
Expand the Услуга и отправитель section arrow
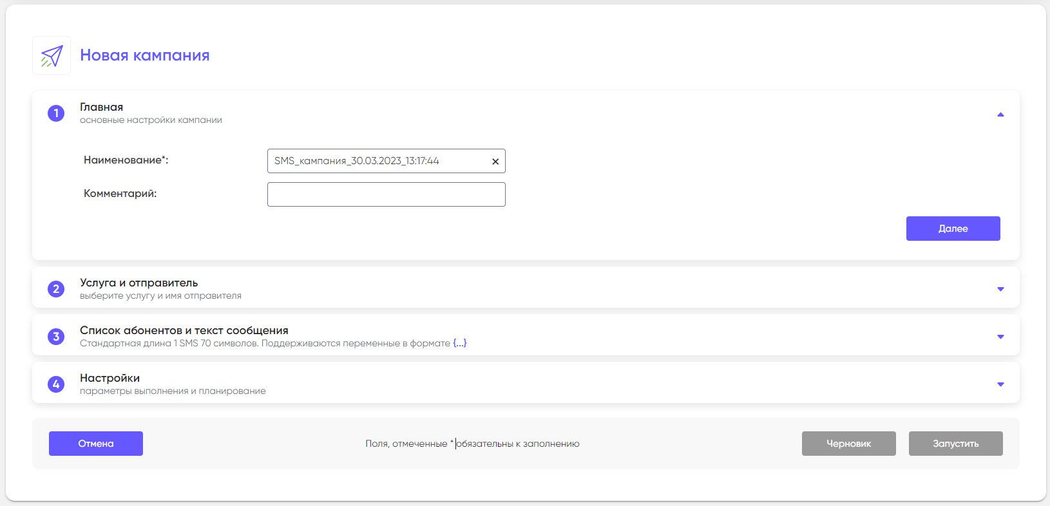(1000, 289)
